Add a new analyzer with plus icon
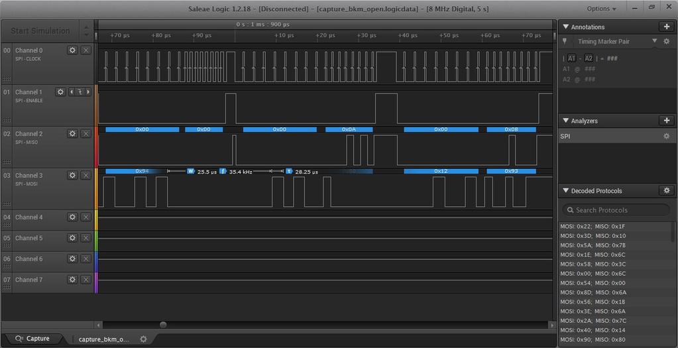Image resolution: width=678 pixels, height=348 pixels. point(666,121)
